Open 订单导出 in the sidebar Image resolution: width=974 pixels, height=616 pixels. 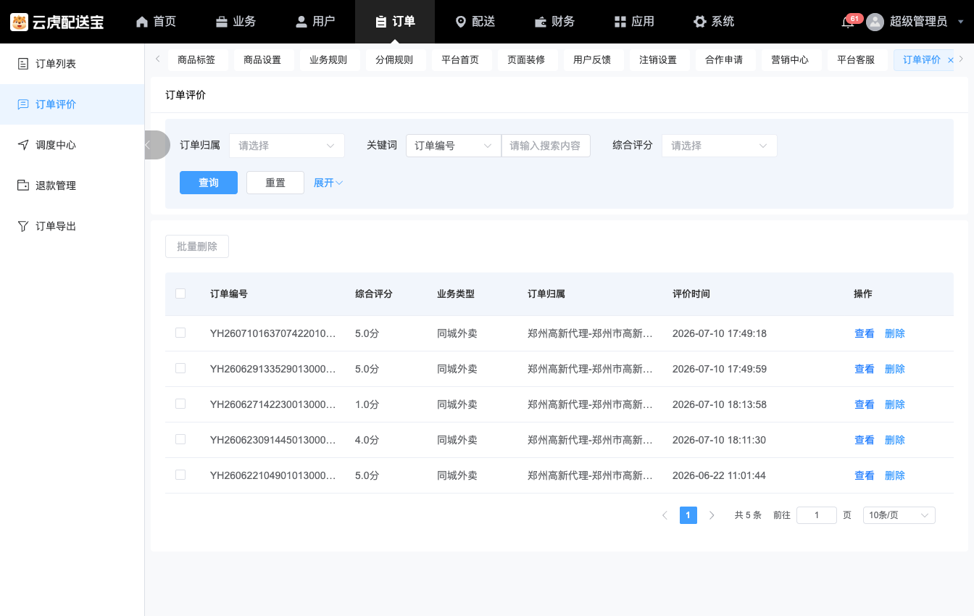click(x=72, y=226)
